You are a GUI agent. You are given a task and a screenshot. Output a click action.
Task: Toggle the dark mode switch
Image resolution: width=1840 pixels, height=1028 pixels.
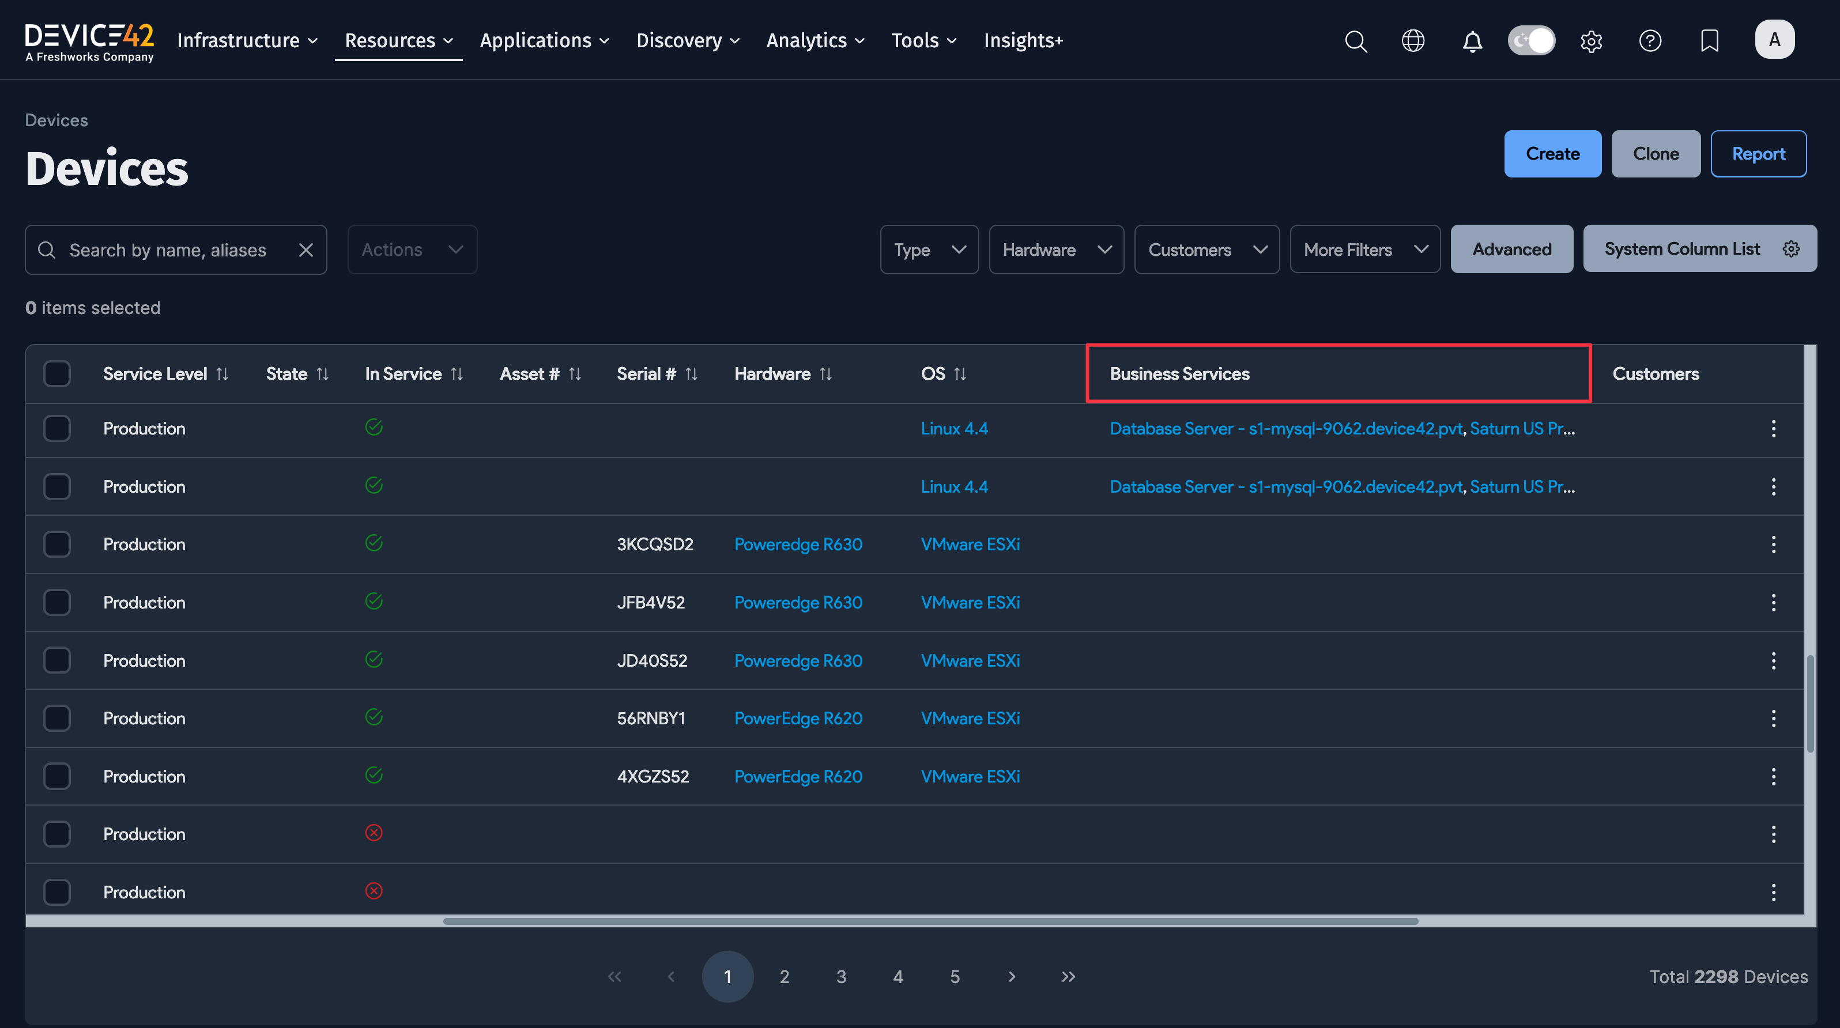pyautogui.click(x=1532, y=41)
